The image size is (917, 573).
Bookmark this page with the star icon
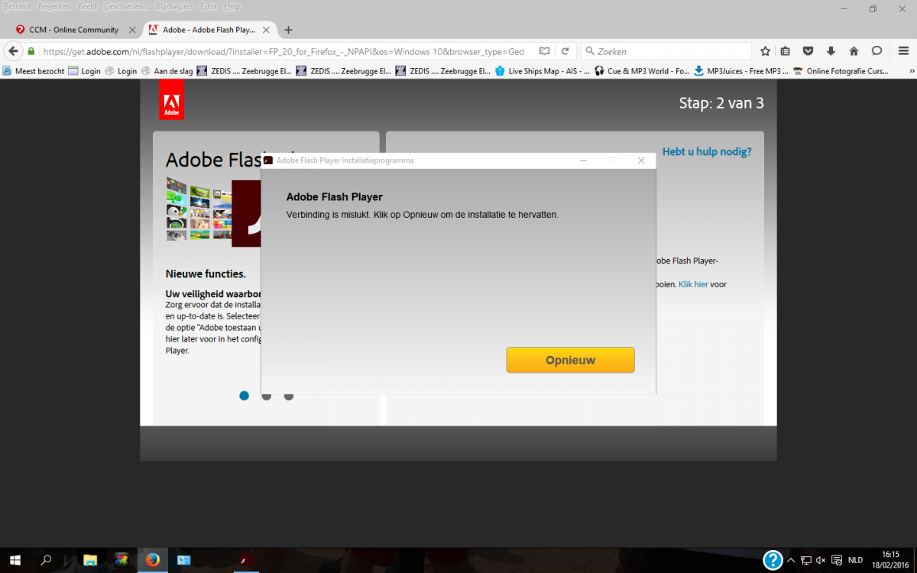click(x=766, y=51)
